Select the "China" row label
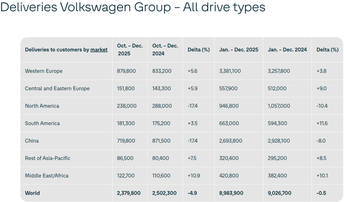The height and width of the screenshot is (202, 344). coord(32,141)
